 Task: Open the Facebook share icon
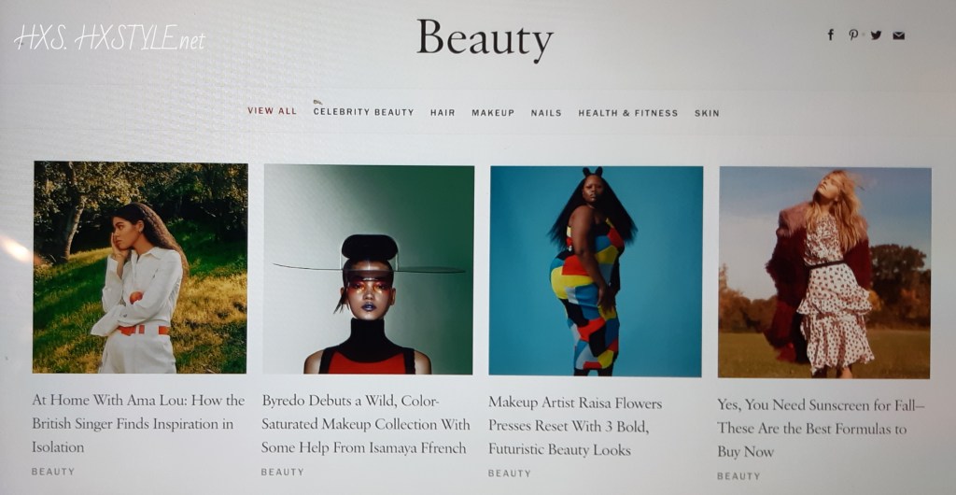click(x=830, y=35)
